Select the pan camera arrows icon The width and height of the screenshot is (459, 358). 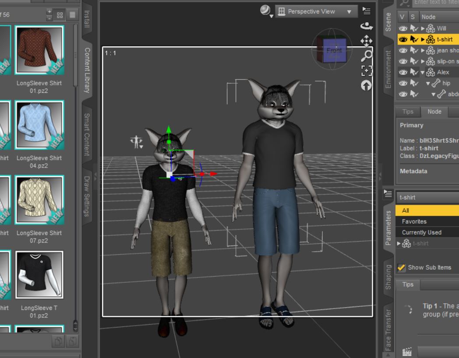(366, 41)
